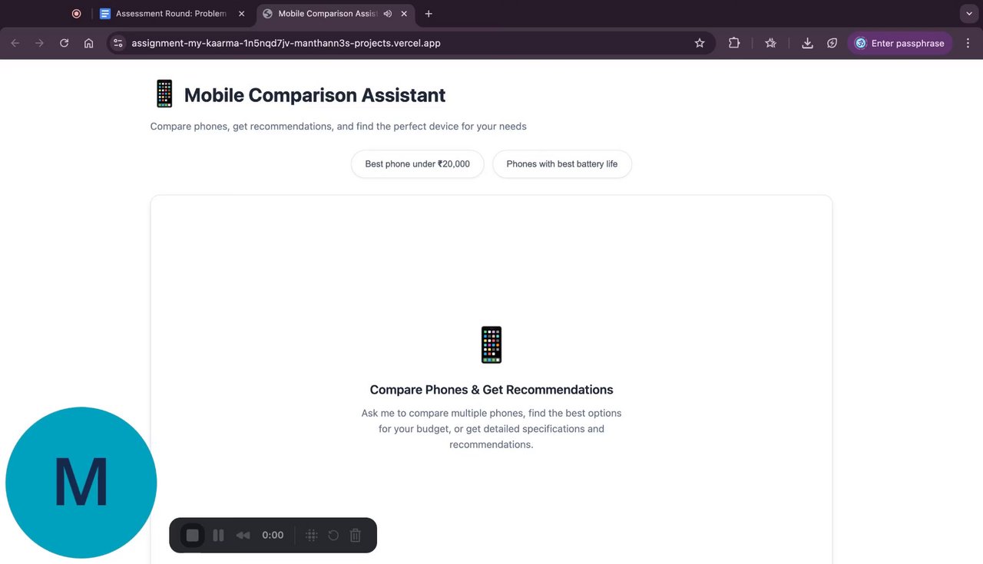This screenshot has height=564, width=983.
Task: Open the extensions puzzle icon
Action: tap(734, 43)
